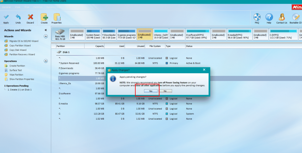Sort by the Capacity column header
Image resolution: width=302 pixels, height=153 pixels.
[x=95, y=46]
